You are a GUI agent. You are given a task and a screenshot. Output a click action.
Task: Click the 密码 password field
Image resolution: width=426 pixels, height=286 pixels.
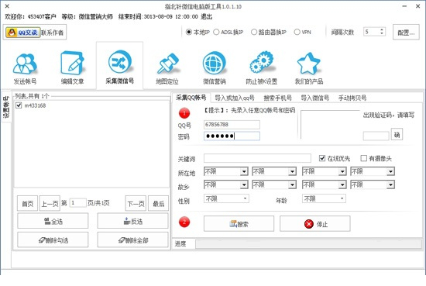click(232, 136)
